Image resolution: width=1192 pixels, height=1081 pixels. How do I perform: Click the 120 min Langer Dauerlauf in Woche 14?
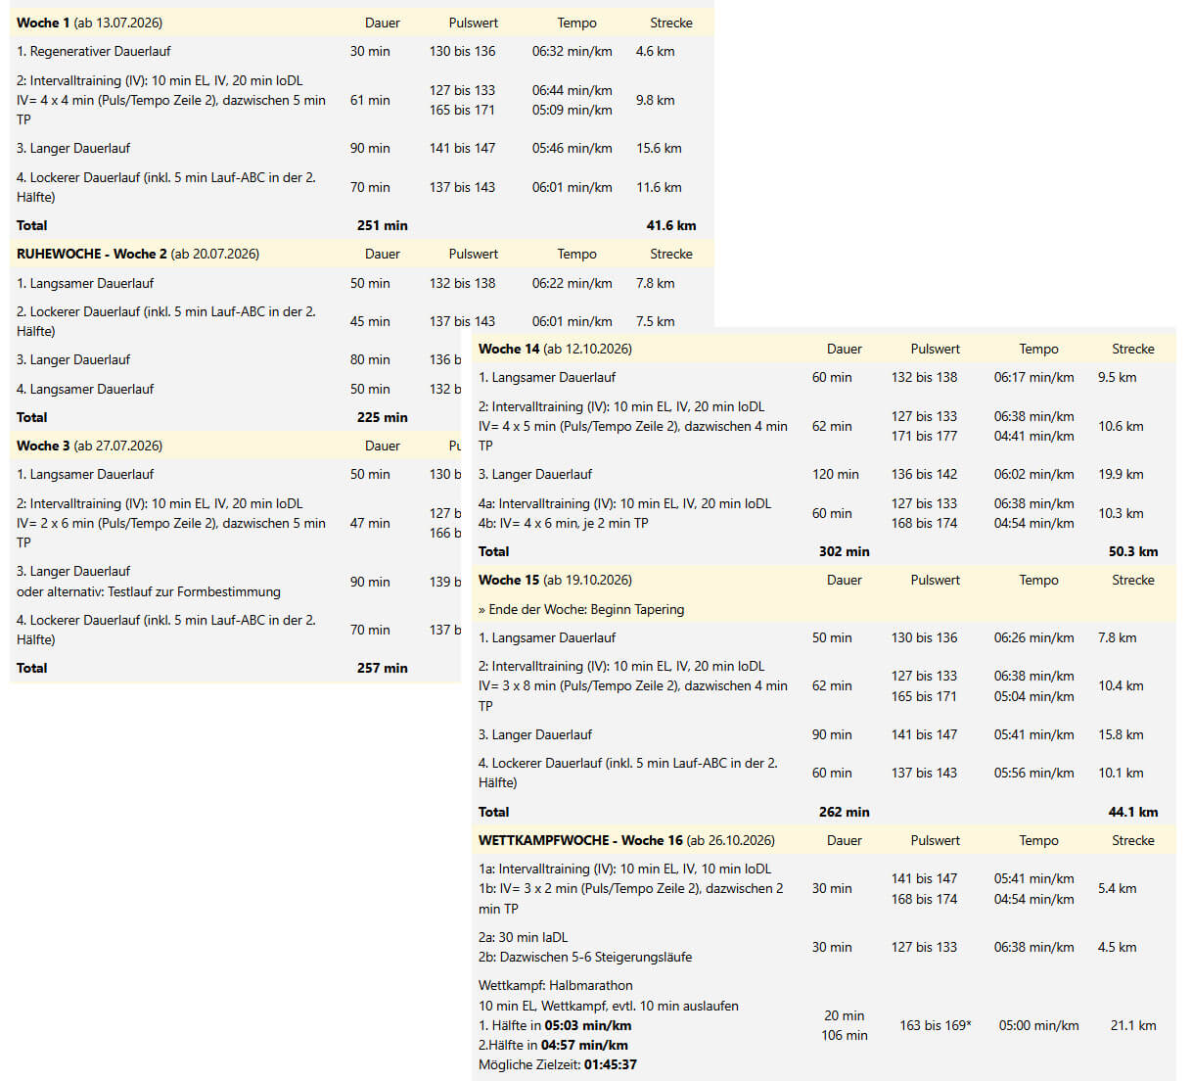click(x=835, y=474)
